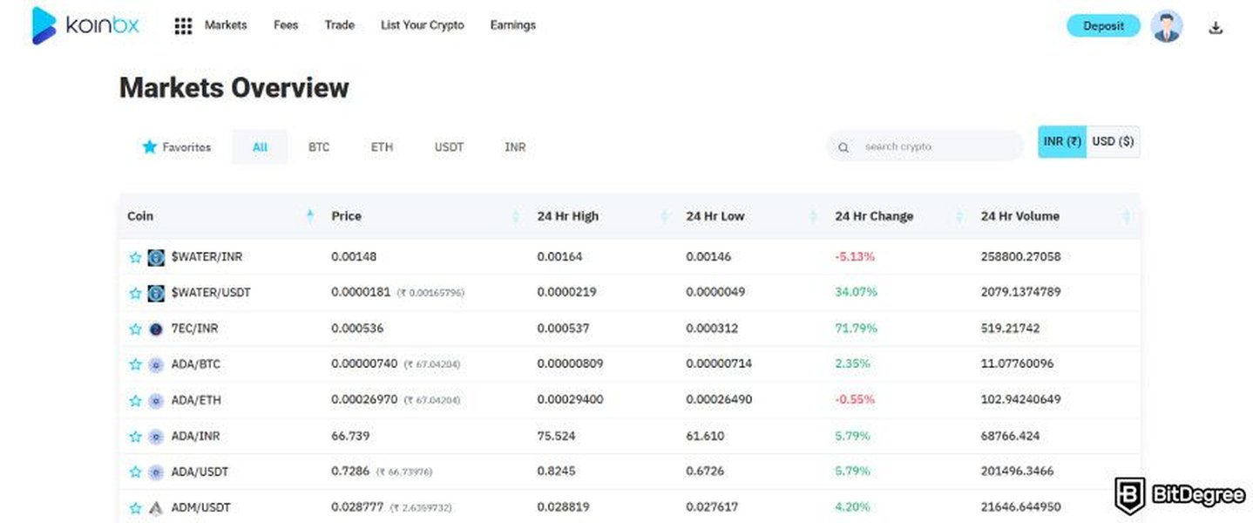Image resolution: width=1253 pixels, height=523 pixels.
Task: Click the download app icon
Action: 1216,27
